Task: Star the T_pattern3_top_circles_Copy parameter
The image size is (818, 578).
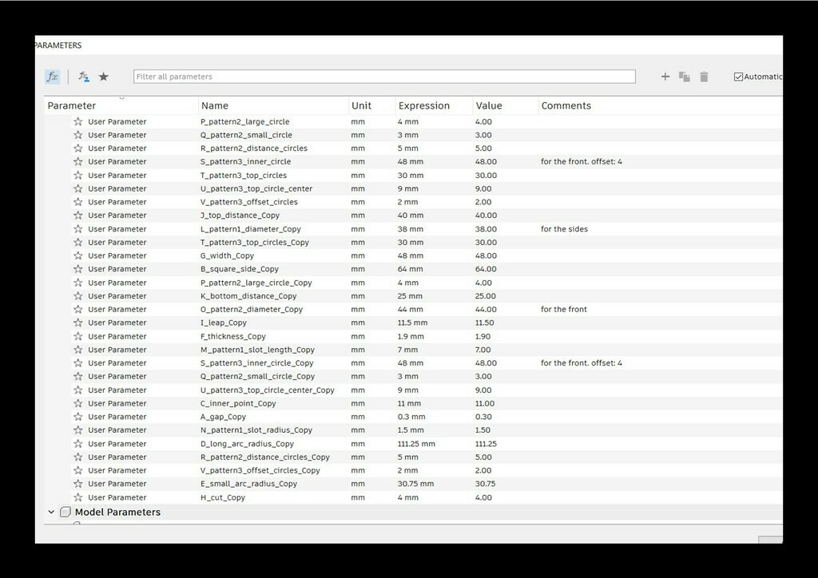Action: tap(78, 242)
